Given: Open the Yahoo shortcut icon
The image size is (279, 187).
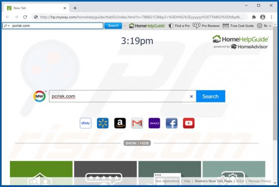Looking at the screenshot, I should pos(154,123).
